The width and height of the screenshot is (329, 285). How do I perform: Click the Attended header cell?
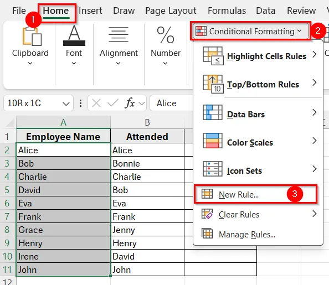point(147,136)
